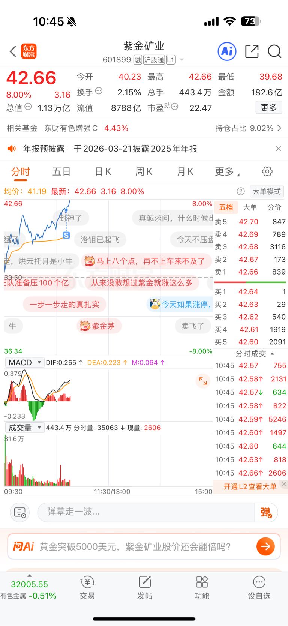Tap the question mark help icon
Image resolution: width=288 pixels, height=626 pixels.
(x=241, y=191)
